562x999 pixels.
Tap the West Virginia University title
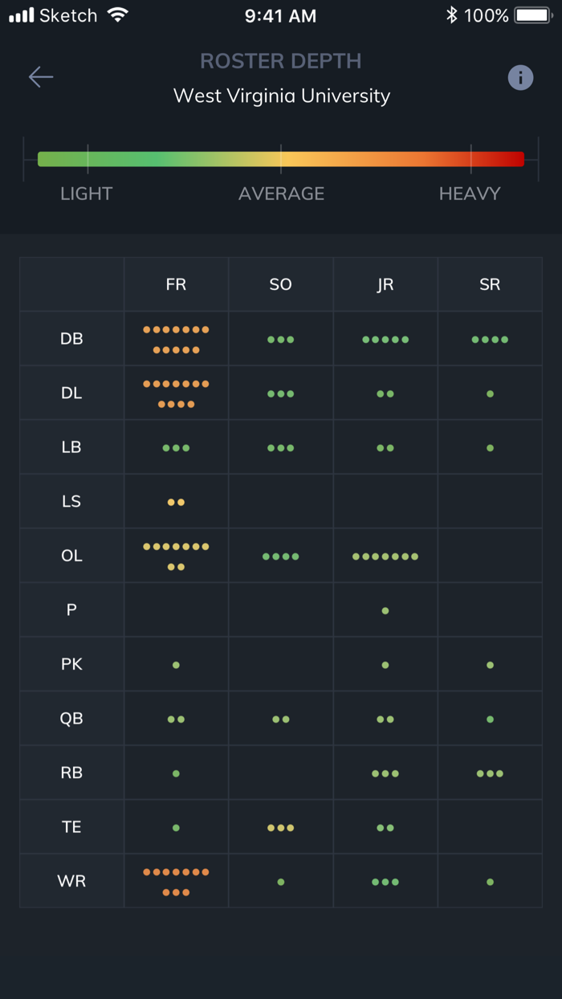tap(282, 96)
